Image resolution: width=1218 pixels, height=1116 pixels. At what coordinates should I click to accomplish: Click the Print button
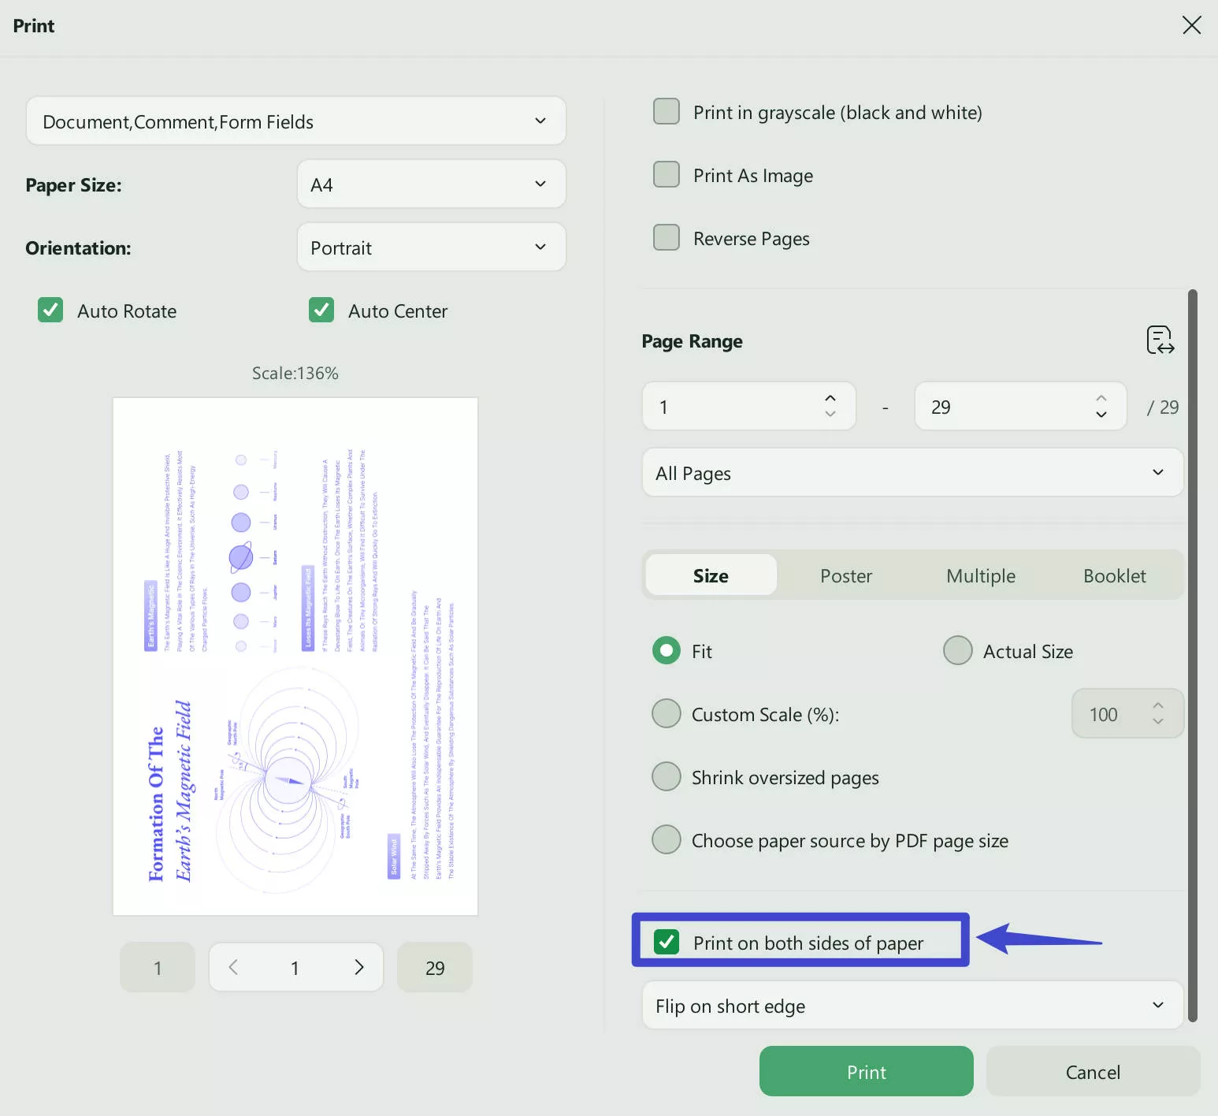pyautogui.click(x=865, y=1071)
